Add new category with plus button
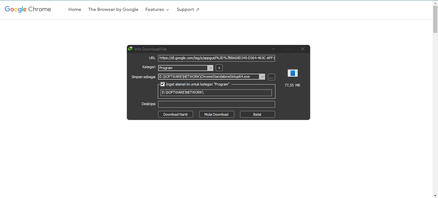The image size is (438, 198). tap(219, 68)
